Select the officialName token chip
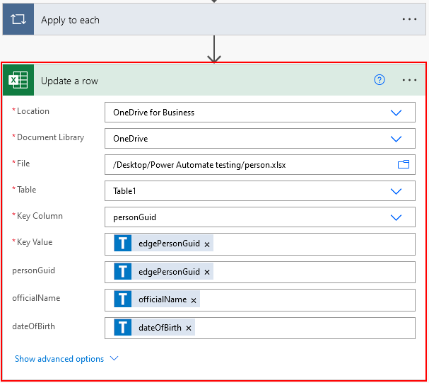Screen dimensions: 429x383 click(157, 299)
